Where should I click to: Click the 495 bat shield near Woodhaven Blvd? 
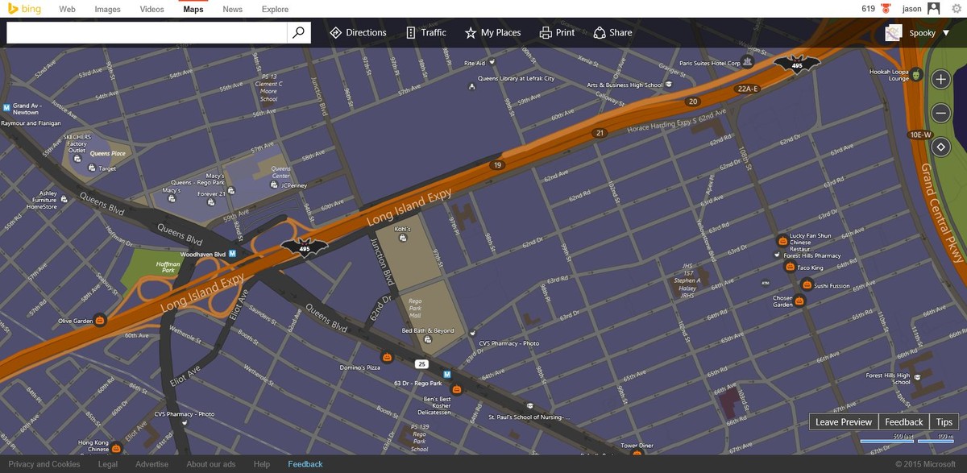pyautogui.click(x=304, y=247)
